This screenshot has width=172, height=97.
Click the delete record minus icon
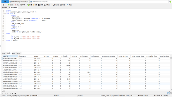(x=5, y=93)
